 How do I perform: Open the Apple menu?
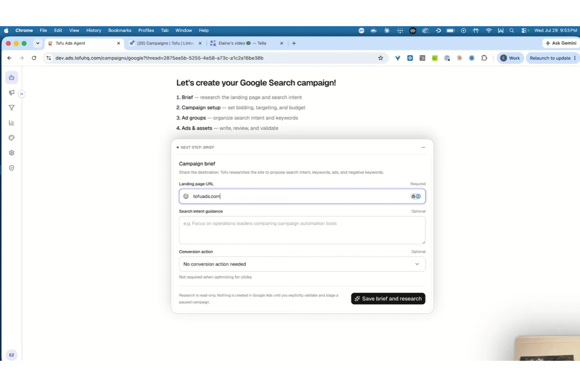coord(6,30)
